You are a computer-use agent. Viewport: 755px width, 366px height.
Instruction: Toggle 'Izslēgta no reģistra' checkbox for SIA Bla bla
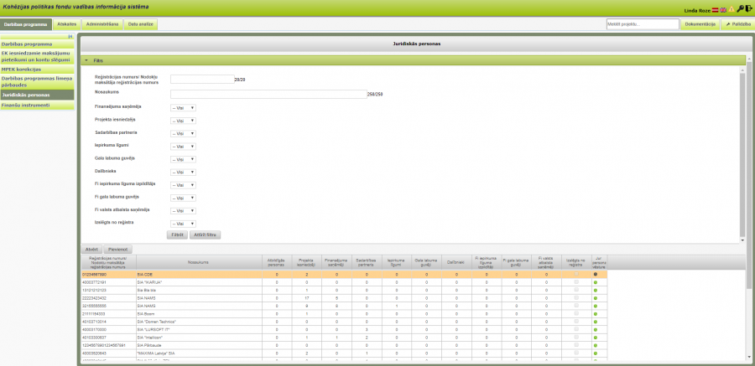coord(575,291)
